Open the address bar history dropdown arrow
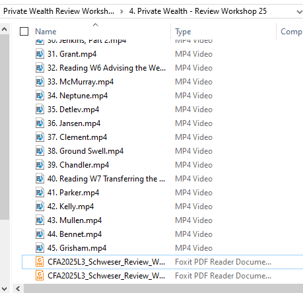The height and width of the screenshot is (293, 303). pyautogui.click(x=299, y=12)
